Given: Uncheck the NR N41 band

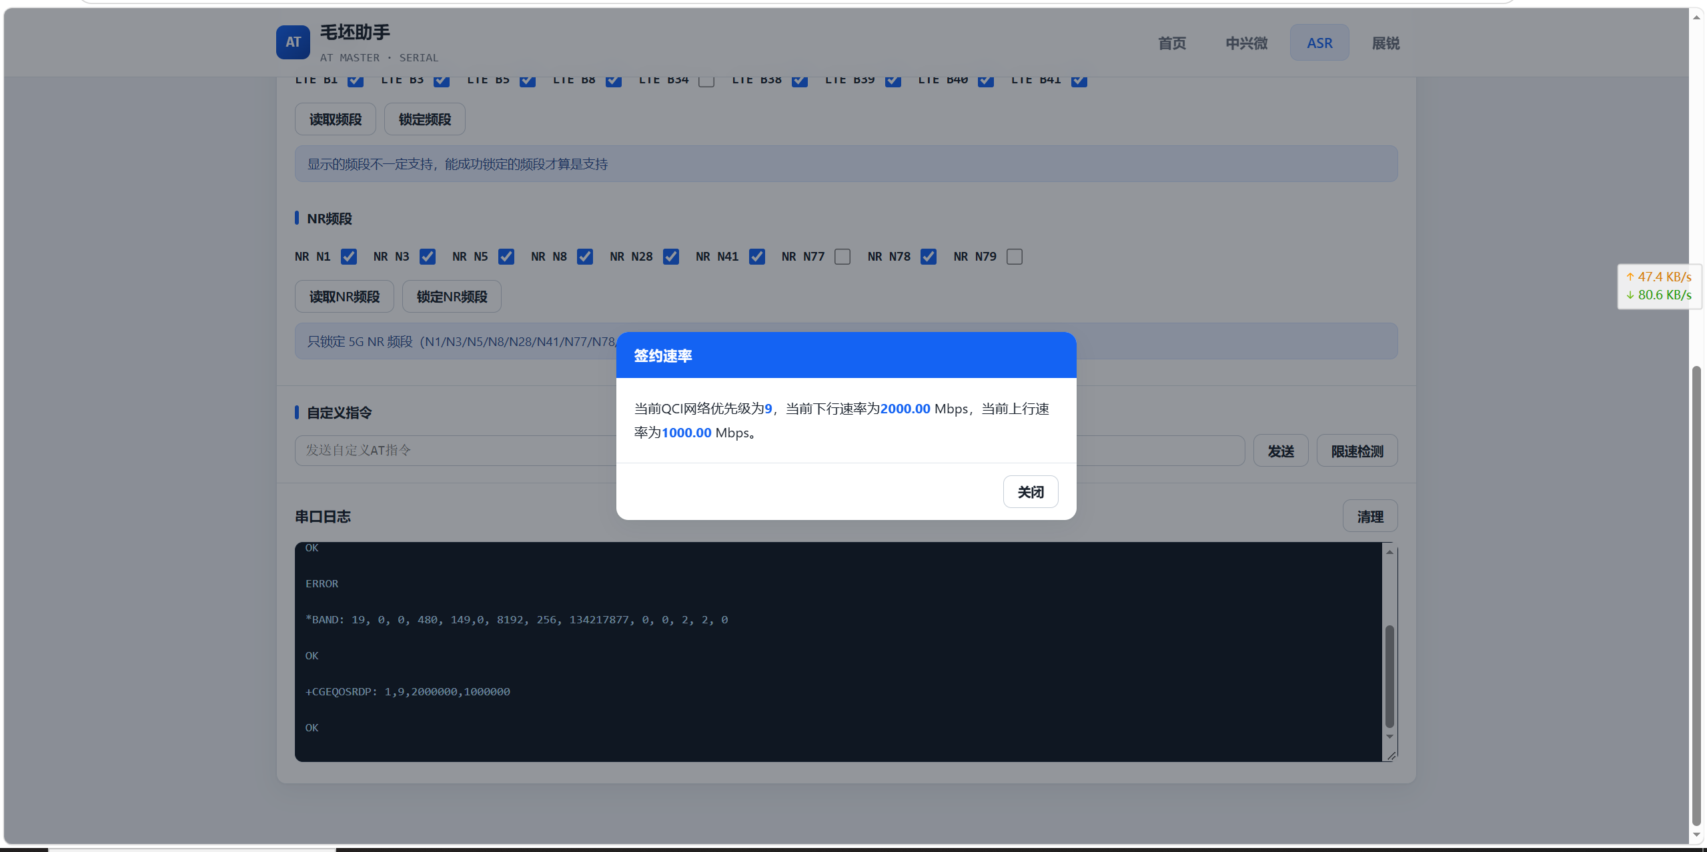Looking at the screenshot, I should 756,257.
